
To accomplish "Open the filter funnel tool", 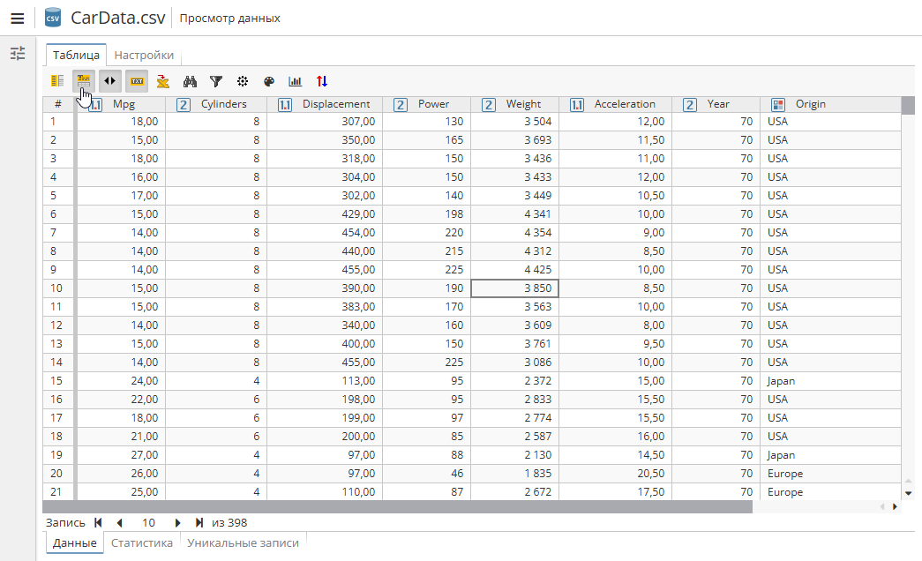I will [x=216, y=81].
